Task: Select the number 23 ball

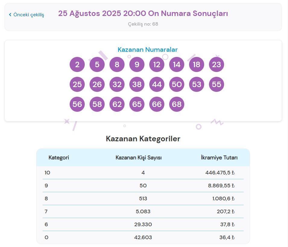Action: (217, 64)
